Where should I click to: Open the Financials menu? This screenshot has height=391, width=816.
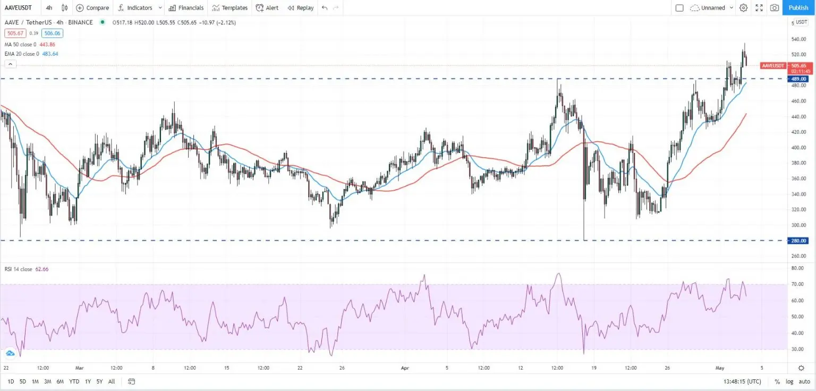coord(186,8)
